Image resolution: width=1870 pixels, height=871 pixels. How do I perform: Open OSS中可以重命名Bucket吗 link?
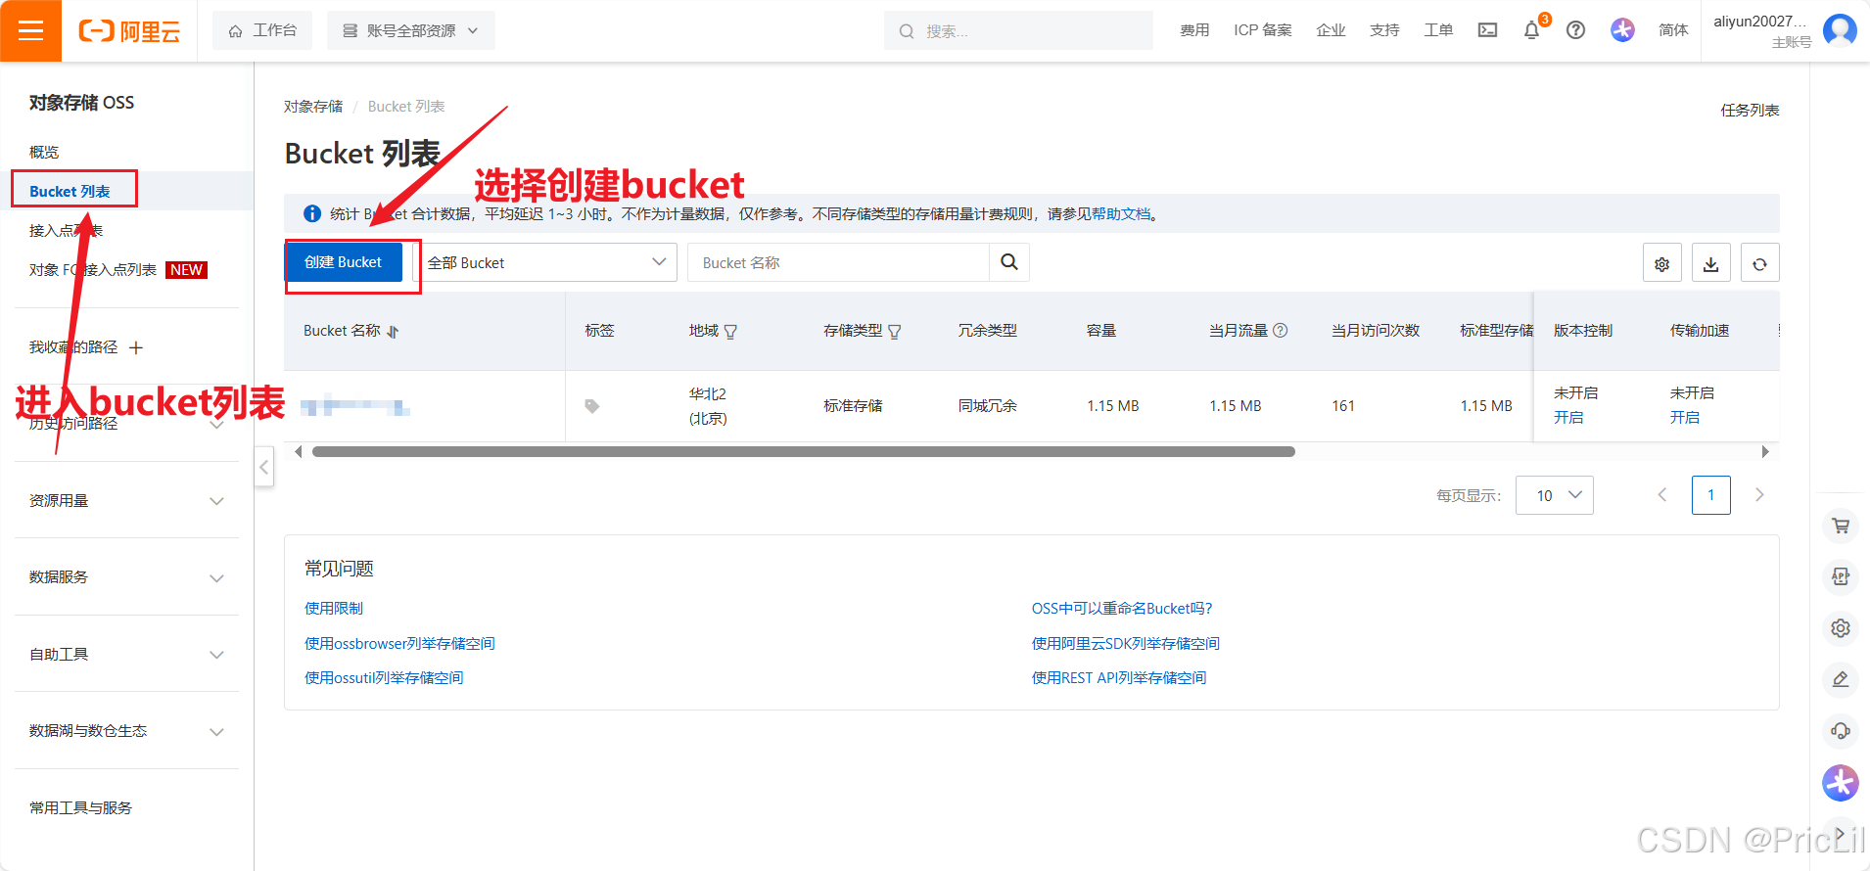coord(1122,608)
